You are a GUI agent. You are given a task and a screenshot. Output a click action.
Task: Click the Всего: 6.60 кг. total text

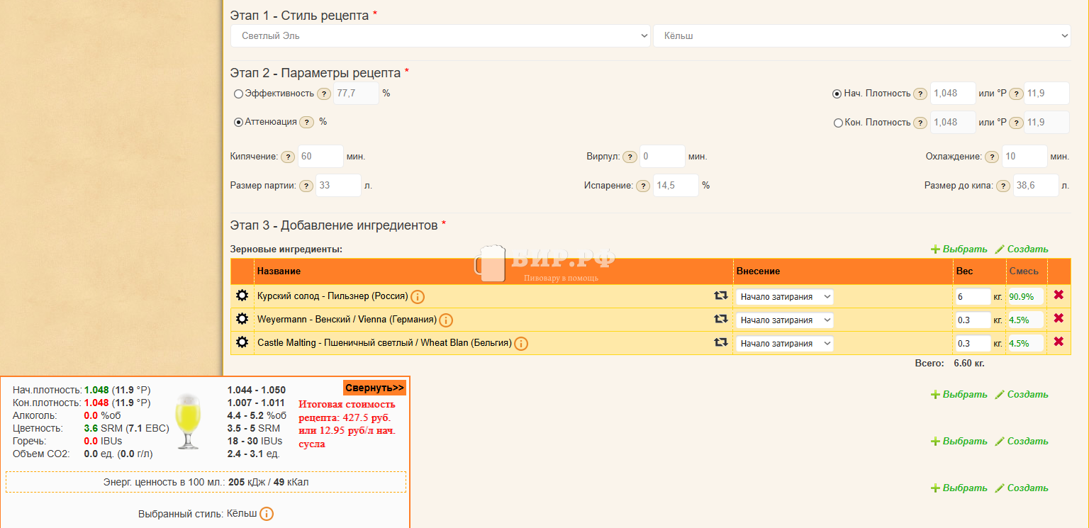pos(949,363)
